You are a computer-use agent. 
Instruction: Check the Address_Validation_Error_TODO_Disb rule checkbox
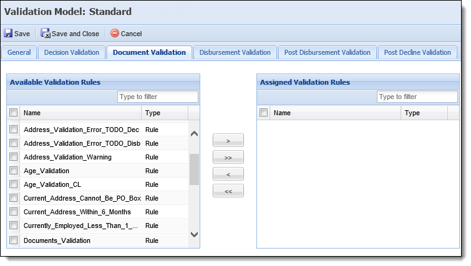pos(14,143)
